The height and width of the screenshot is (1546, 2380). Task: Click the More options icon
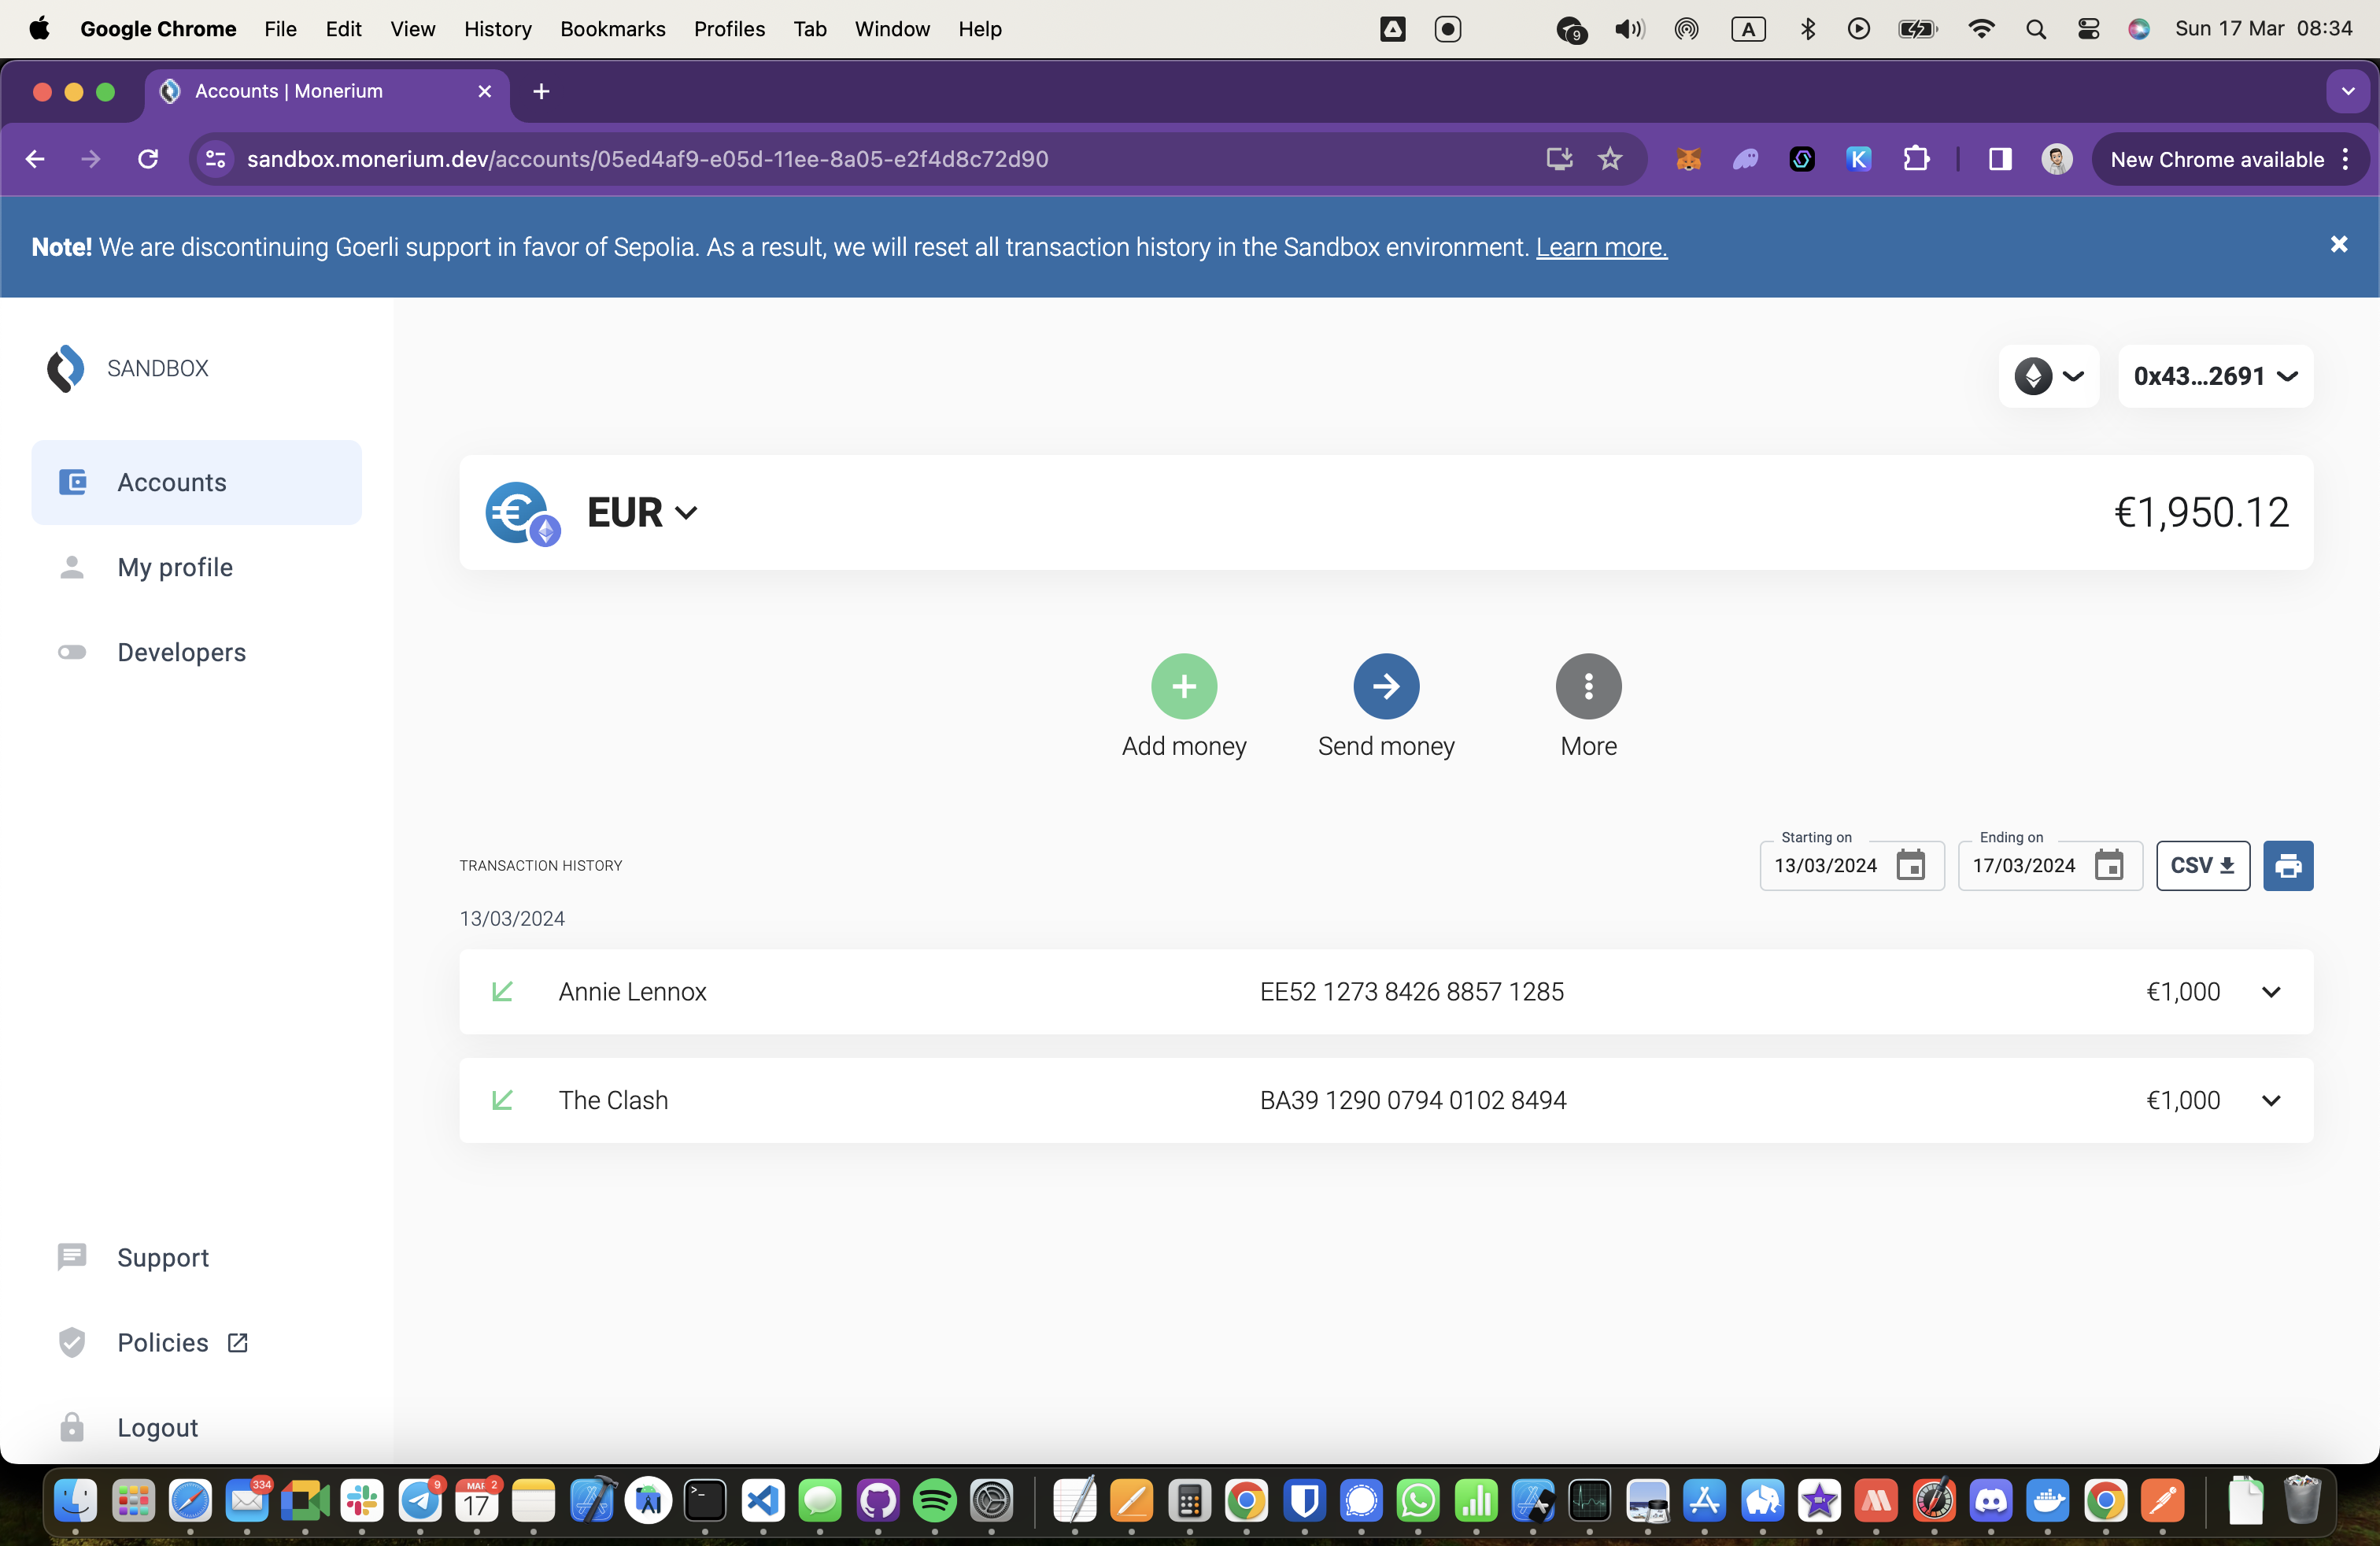[1586, 686]
